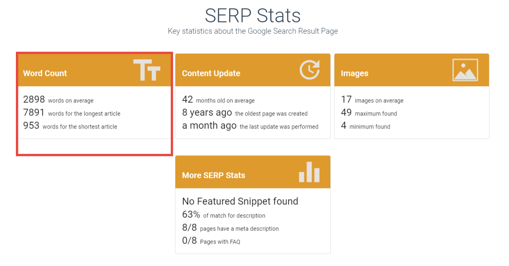Select the 63% match for description stat

coord(224,215)
